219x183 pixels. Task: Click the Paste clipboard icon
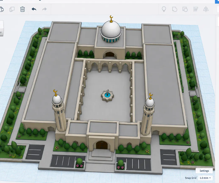point(2,9)
